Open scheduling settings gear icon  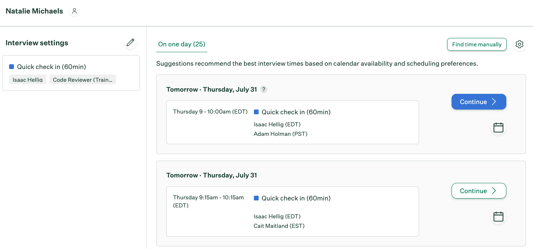(519, 45)
